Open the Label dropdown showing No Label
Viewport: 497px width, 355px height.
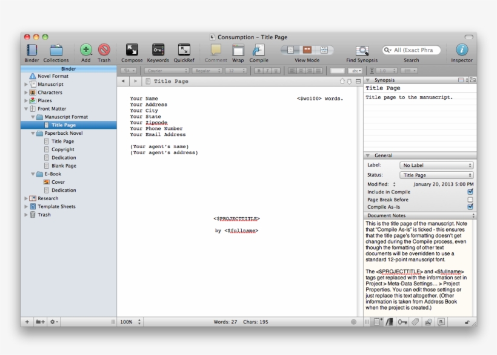coord(436,166)
